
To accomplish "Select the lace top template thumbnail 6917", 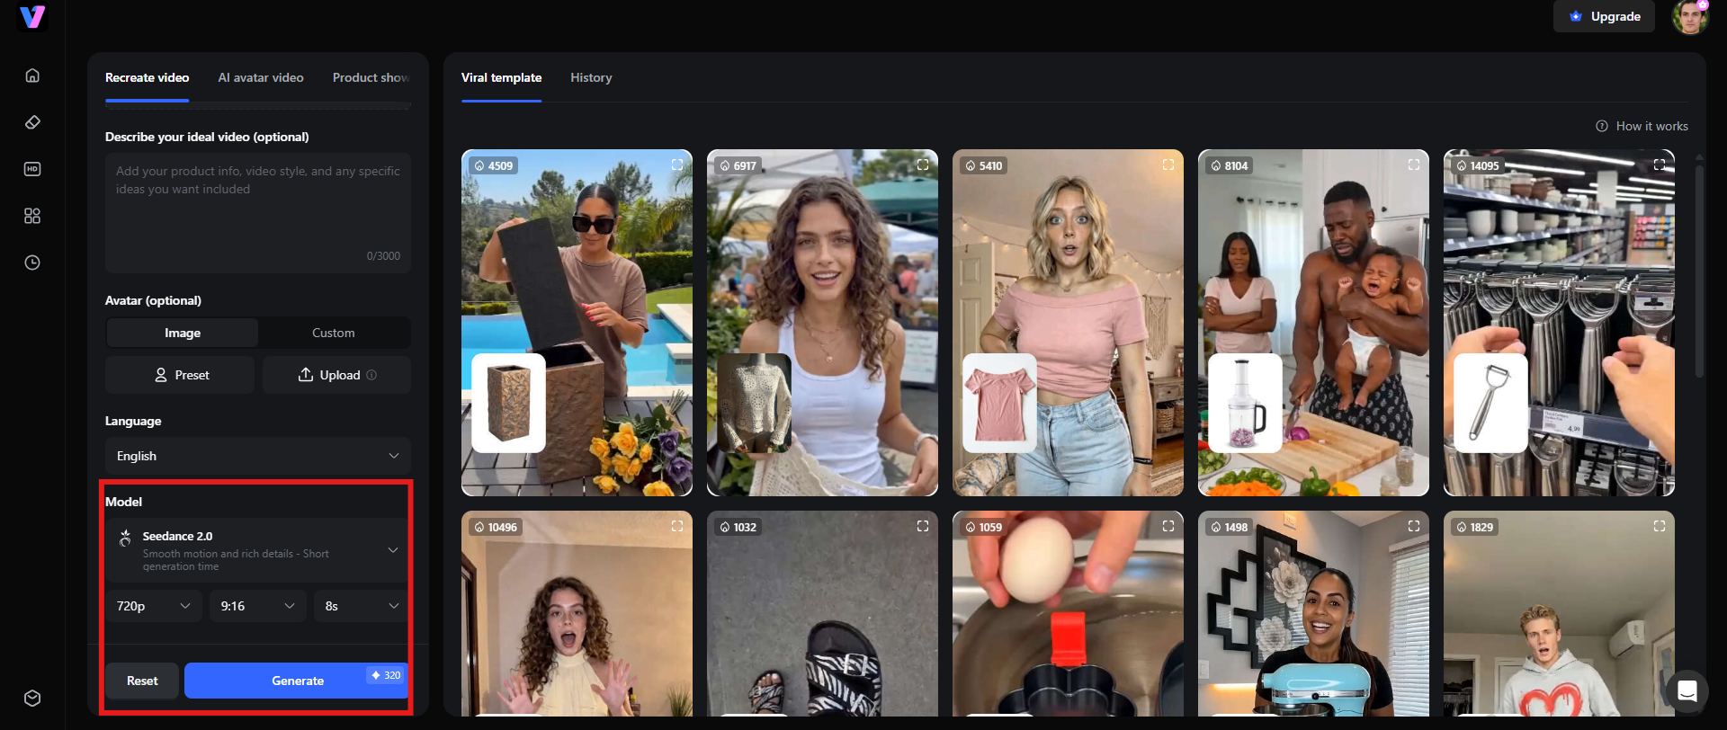I will (822, 323).
